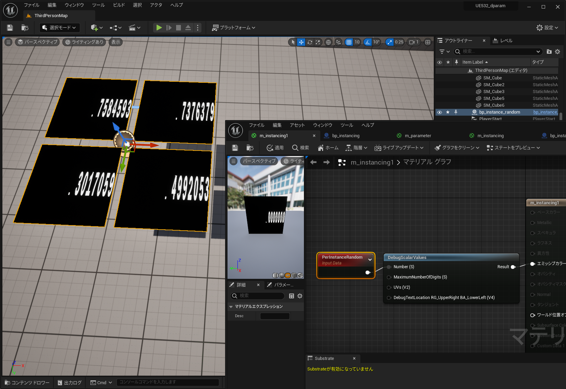Click the Play in editor button
Screen dimensions: 566x389
[159, 28]
